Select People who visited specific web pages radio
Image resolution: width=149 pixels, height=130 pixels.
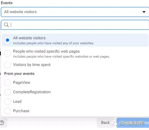point(8,53)
